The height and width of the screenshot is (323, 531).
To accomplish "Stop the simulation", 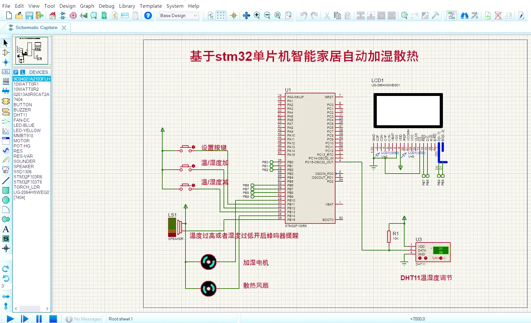I will pos(53,319).
